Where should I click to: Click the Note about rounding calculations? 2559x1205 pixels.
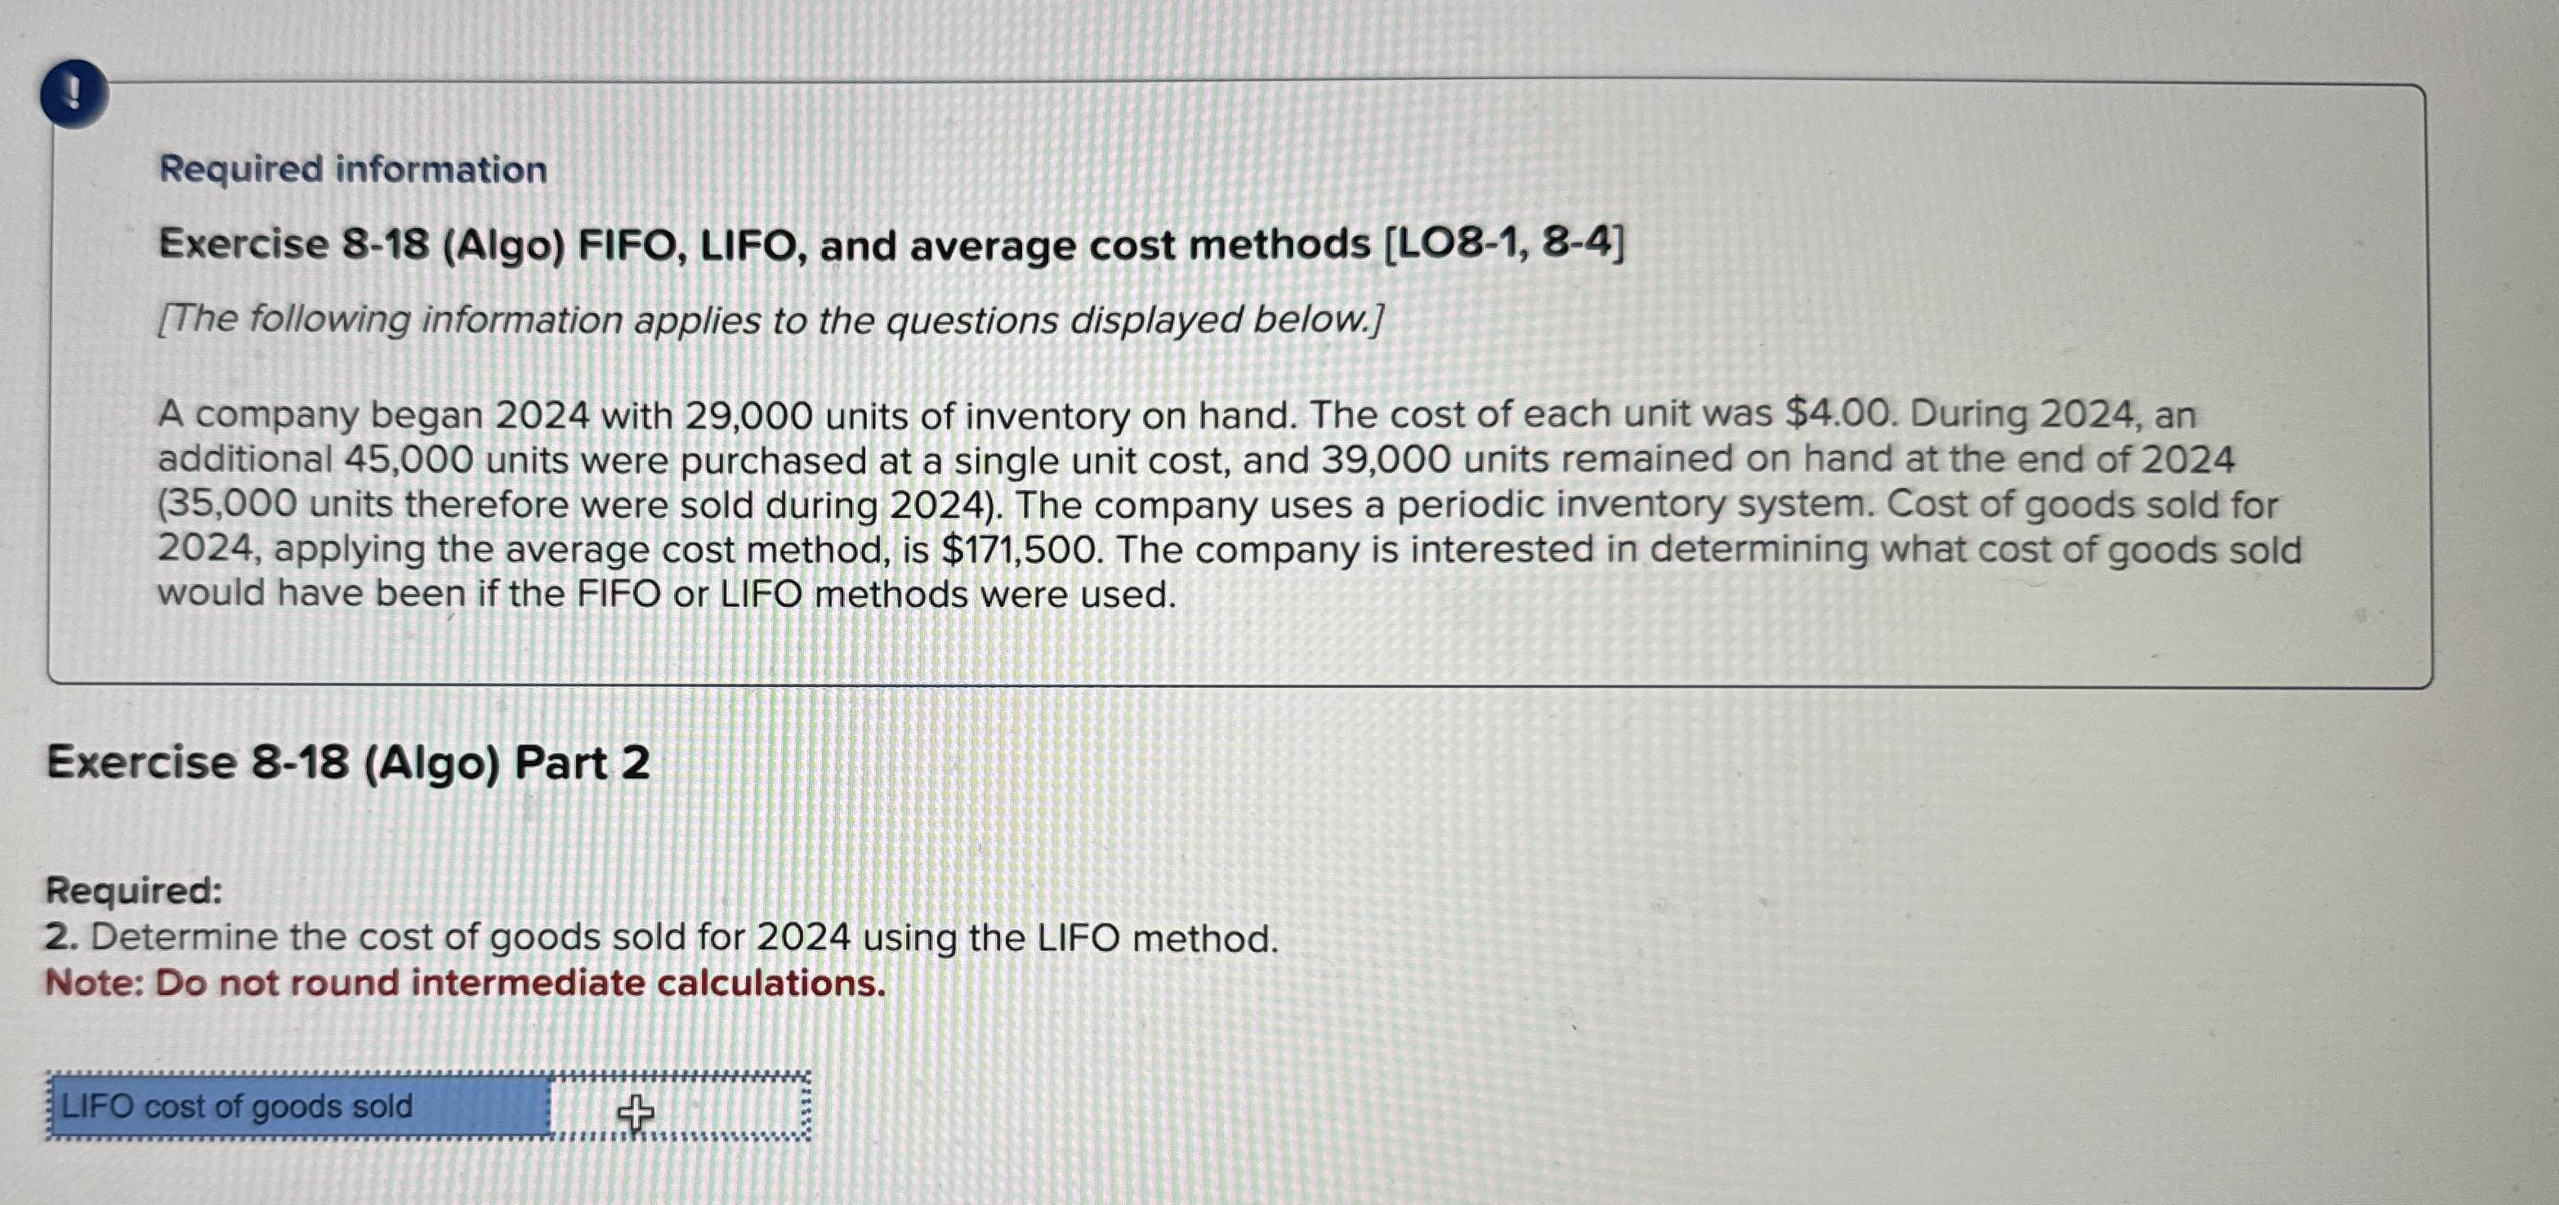465,981
